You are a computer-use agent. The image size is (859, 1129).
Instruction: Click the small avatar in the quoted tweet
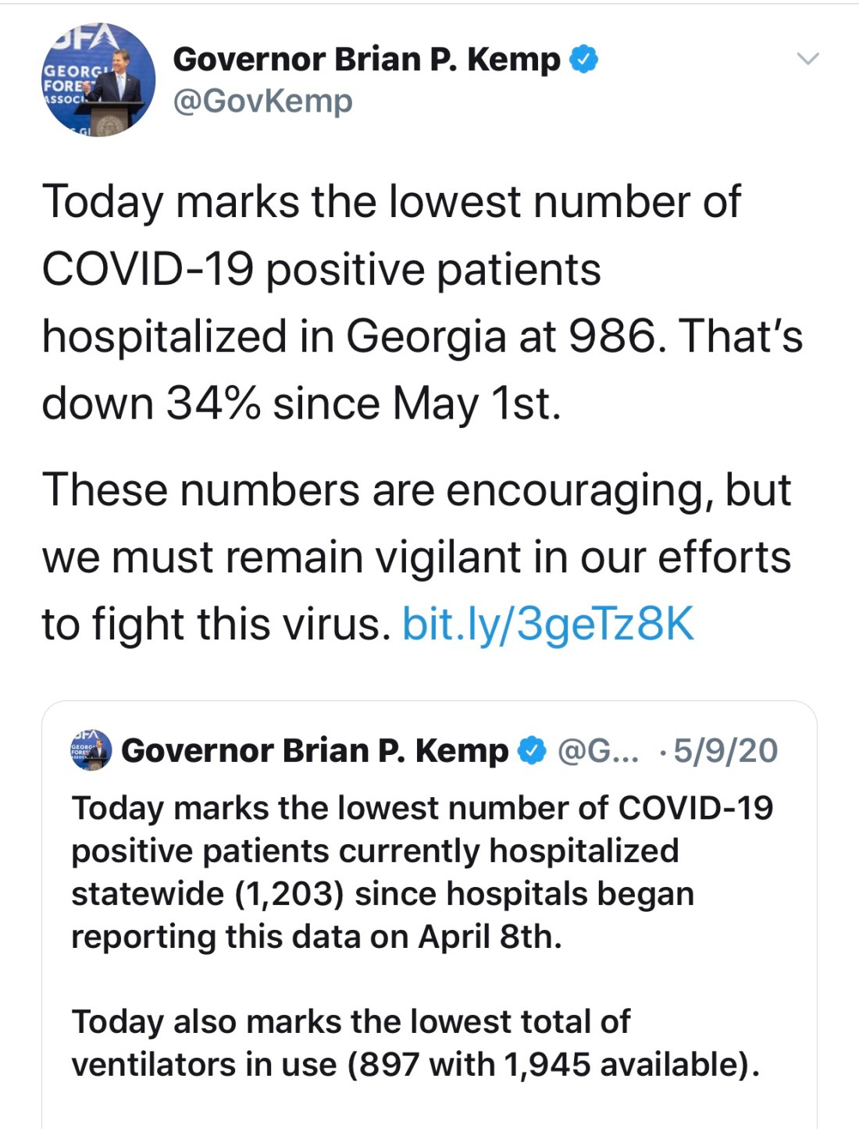pos(91,750)
